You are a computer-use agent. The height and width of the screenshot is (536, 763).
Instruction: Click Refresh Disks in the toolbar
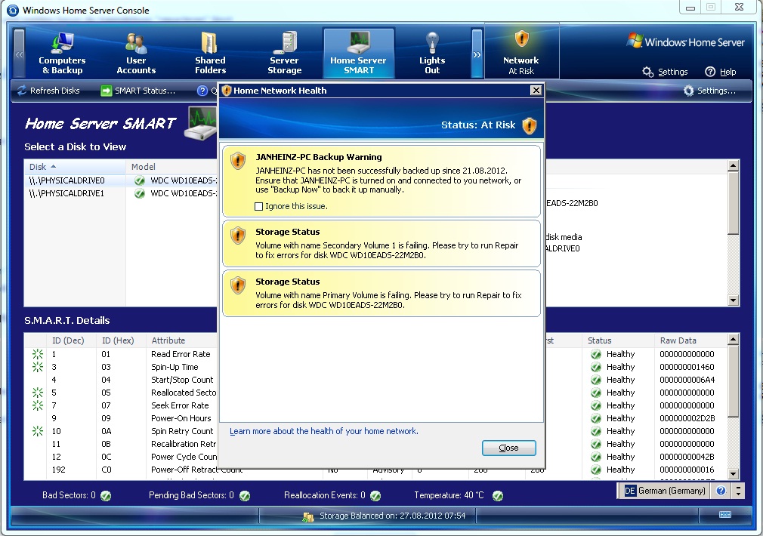pyautogui.click(x=50, y=90)
